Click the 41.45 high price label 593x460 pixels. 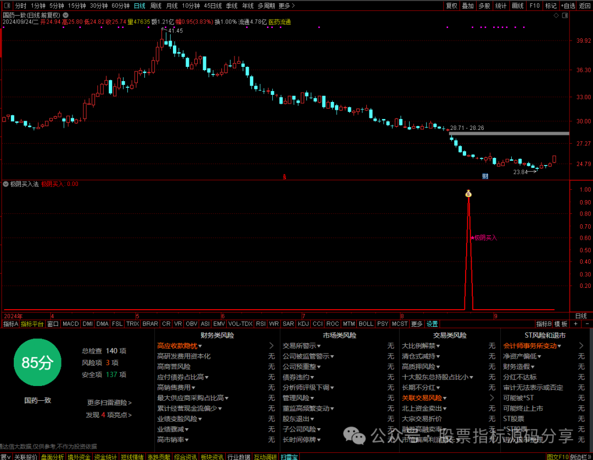point(176,31)
